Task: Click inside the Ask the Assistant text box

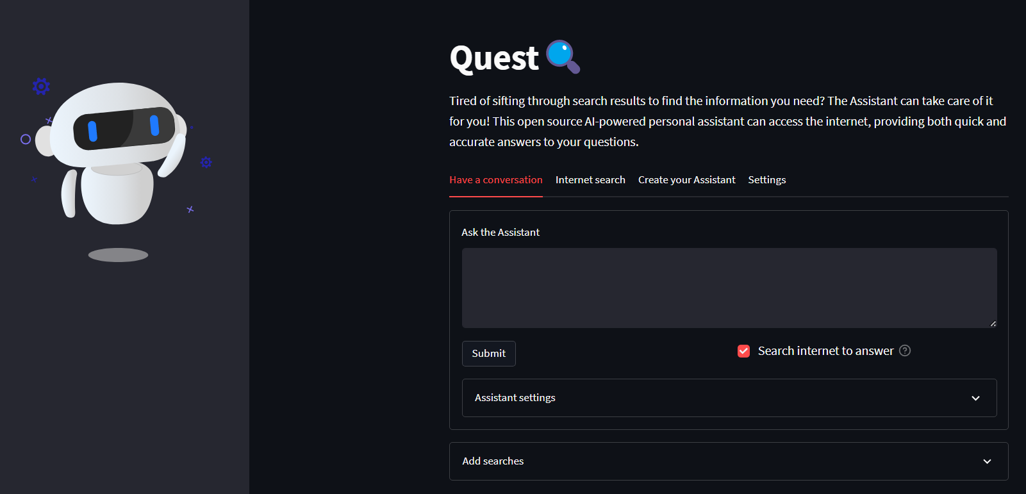Action: (729, 288)
